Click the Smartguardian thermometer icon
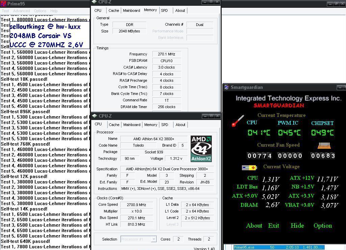 (x=238, y=121)
